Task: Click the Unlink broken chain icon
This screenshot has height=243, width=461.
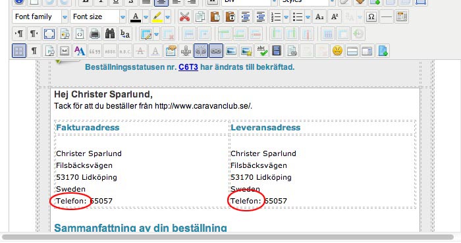Action: pos(201,51)
